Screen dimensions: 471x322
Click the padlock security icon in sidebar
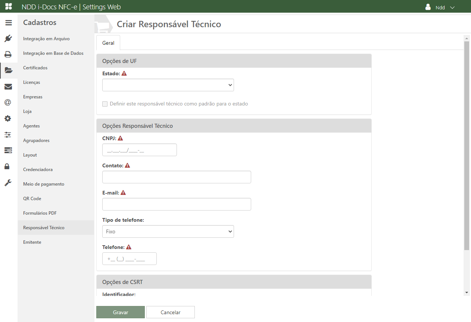click(7, 166)
